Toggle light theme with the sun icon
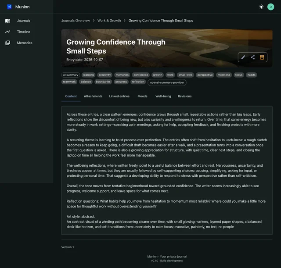The height and width of the screenshot is (268, 281). pos(261,7)
